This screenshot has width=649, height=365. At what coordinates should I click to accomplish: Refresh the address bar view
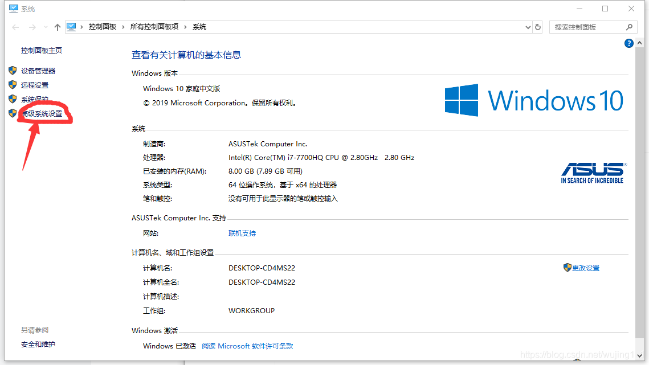point(538,27)
